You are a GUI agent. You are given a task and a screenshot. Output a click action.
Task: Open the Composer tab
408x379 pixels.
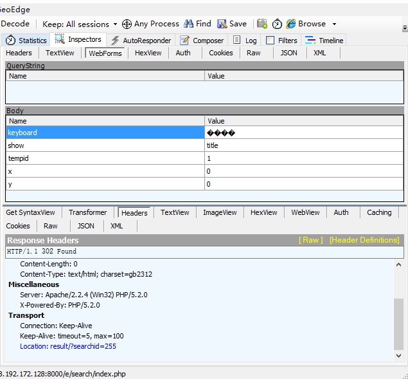[x=202, y=41]
